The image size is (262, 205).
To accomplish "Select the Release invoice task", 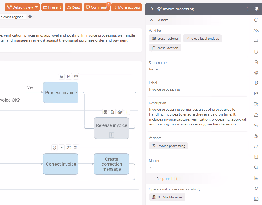I will coord(111,128).
